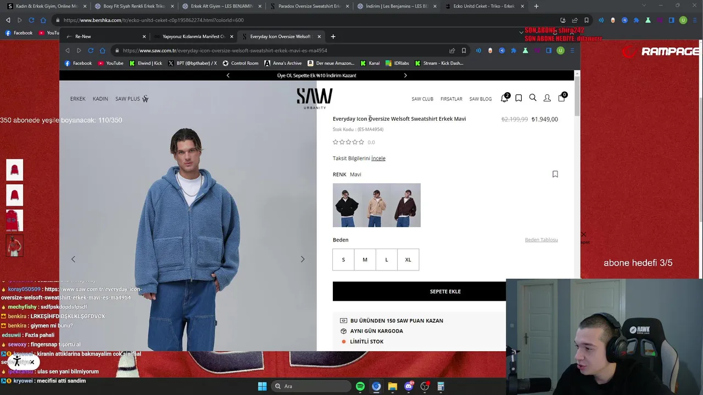Image resolution: width=703 pixels, height=395 pixels.
Task: Previous announcement arrow in top black banner
Action: click(228, 75)
